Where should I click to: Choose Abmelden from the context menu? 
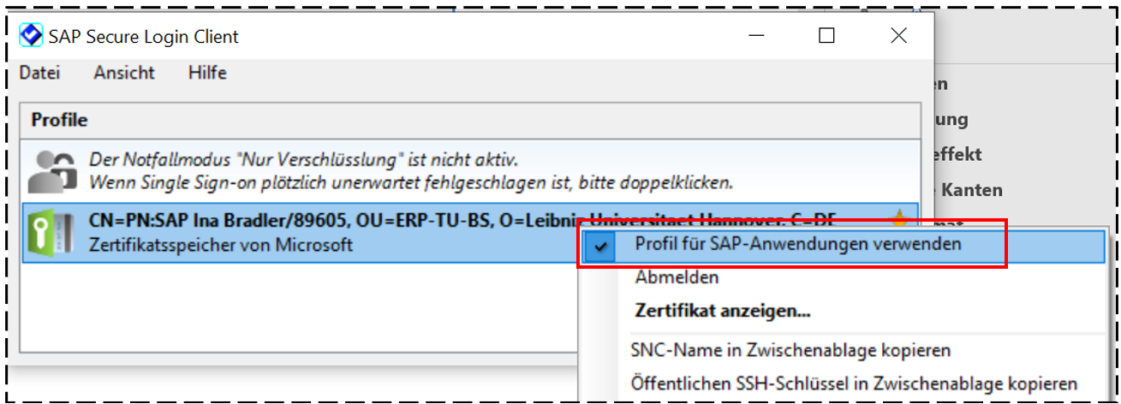677,277
